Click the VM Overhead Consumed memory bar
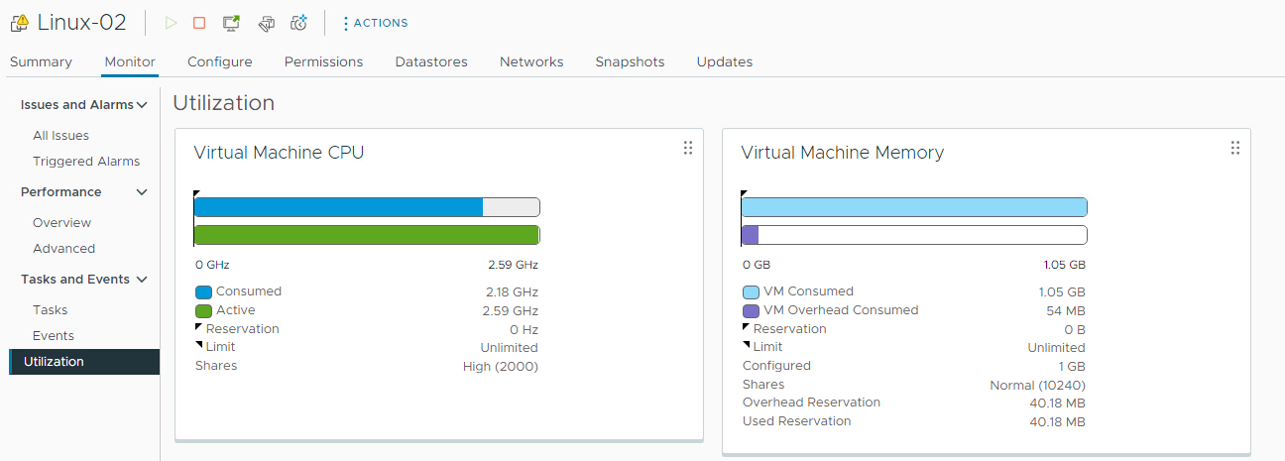The height and width of the screenshot is (461, 1285). click(750, 235)
